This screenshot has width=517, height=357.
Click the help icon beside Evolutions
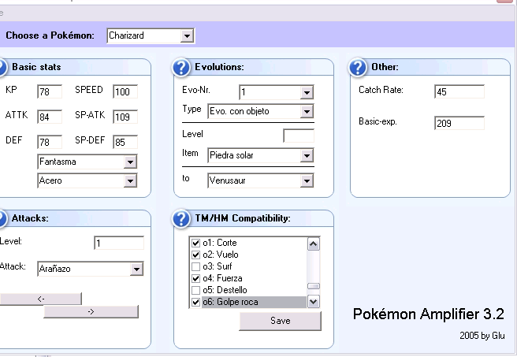[x=181, y=68]
